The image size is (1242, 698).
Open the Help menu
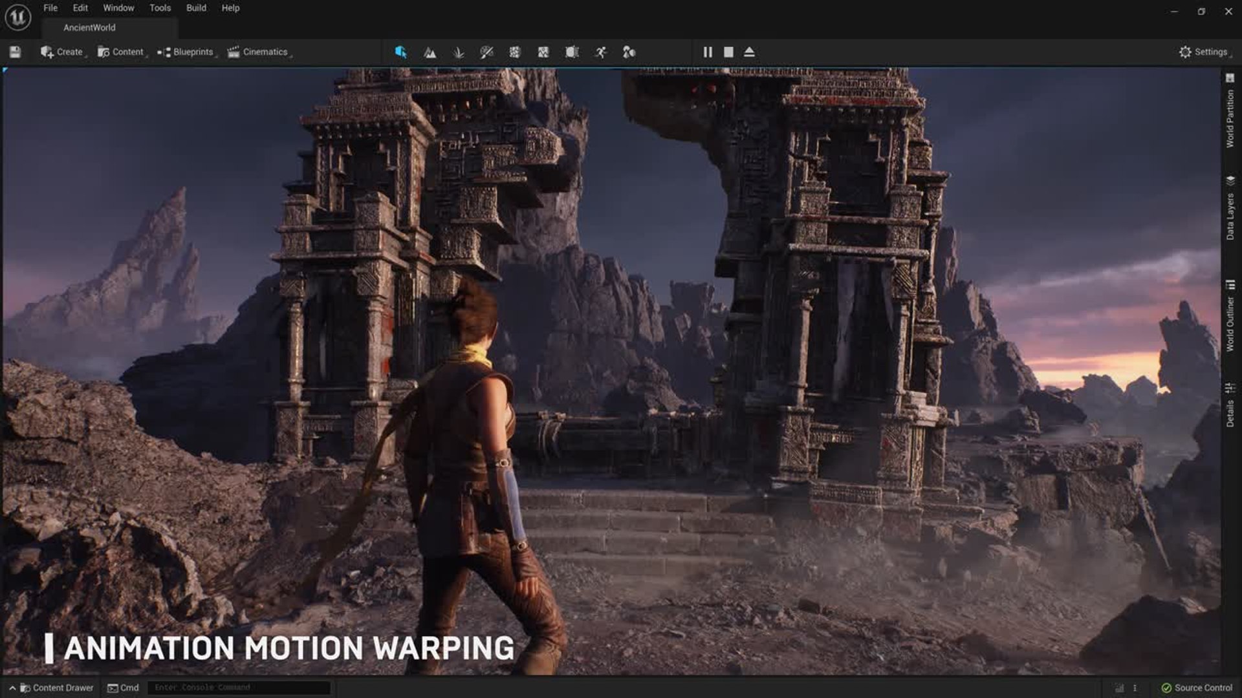tap(230, 8)
